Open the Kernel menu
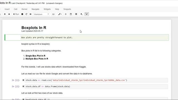178x100 pixels. point(24,9)
